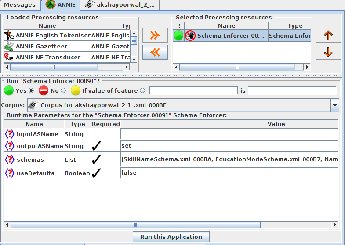Click the schemas parameter name
This screenshot has height=245, width=345.
[30, 159]
